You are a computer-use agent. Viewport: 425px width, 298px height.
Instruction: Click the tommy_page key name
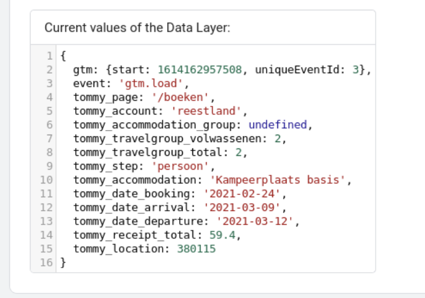[105, 97]
